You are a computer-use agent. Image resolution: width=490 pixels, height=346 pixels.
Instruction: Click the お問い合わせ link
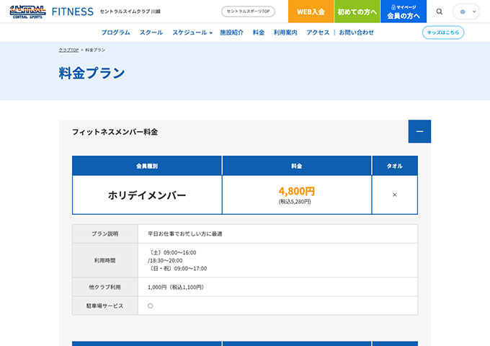point(356,32)
